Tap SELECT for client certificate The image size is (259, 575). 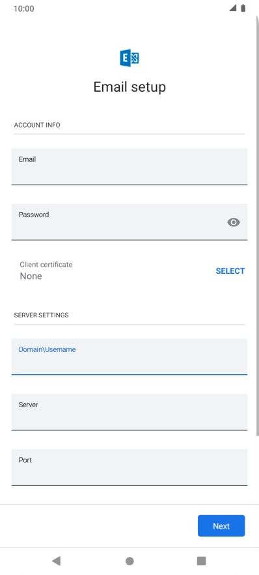[x=230, y=271]
